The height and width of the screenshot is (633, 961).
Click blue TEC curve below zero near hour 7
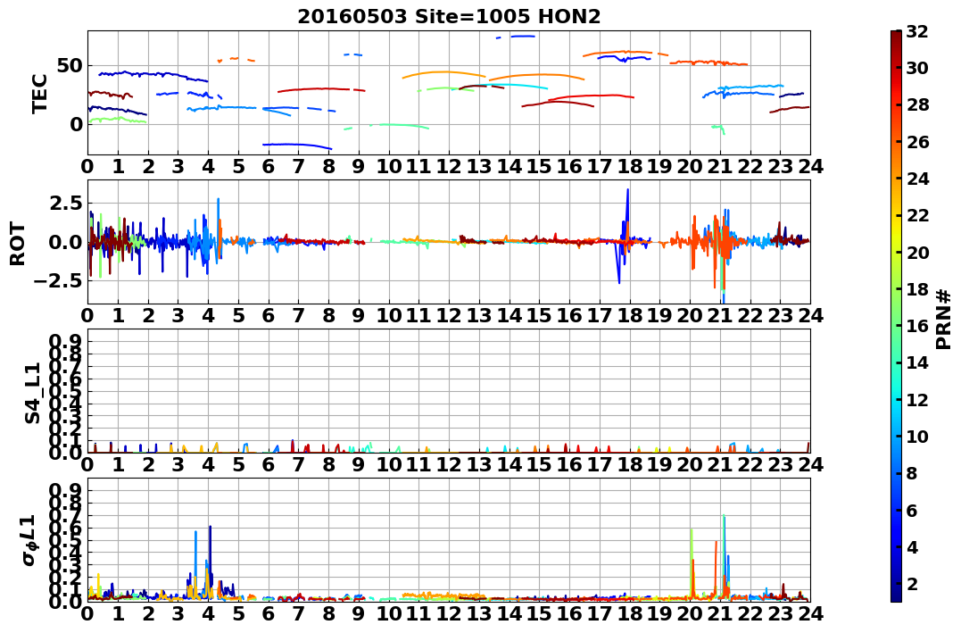[297, 146]
